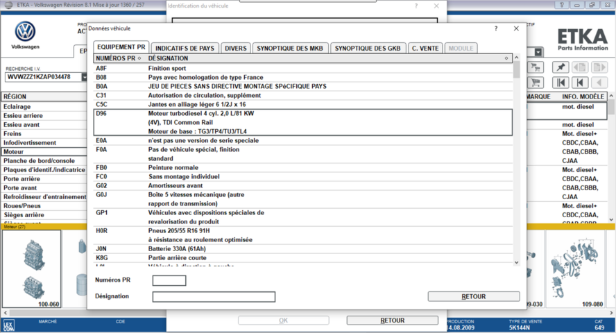Click RETOUR button in Données véhicule dialog
This screenshot has height=333, width=616.
pos(474,296)
